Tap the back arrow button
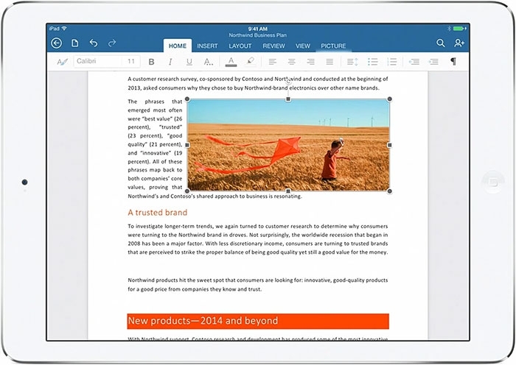The image size is (516, 365). pyautogui.click(x=57, y=43)
